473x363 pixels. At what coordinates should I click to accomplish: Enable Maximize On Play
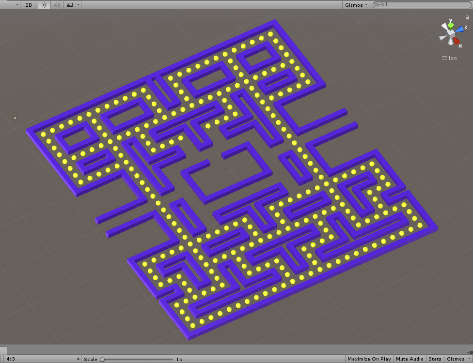(369, 359)
